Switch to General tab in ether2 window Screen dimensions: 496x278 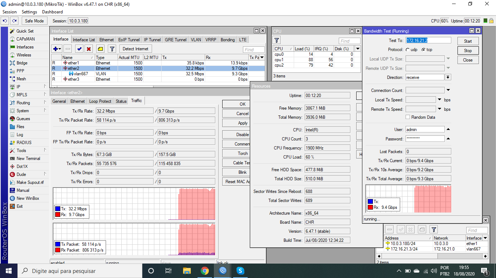pos(59,101)
